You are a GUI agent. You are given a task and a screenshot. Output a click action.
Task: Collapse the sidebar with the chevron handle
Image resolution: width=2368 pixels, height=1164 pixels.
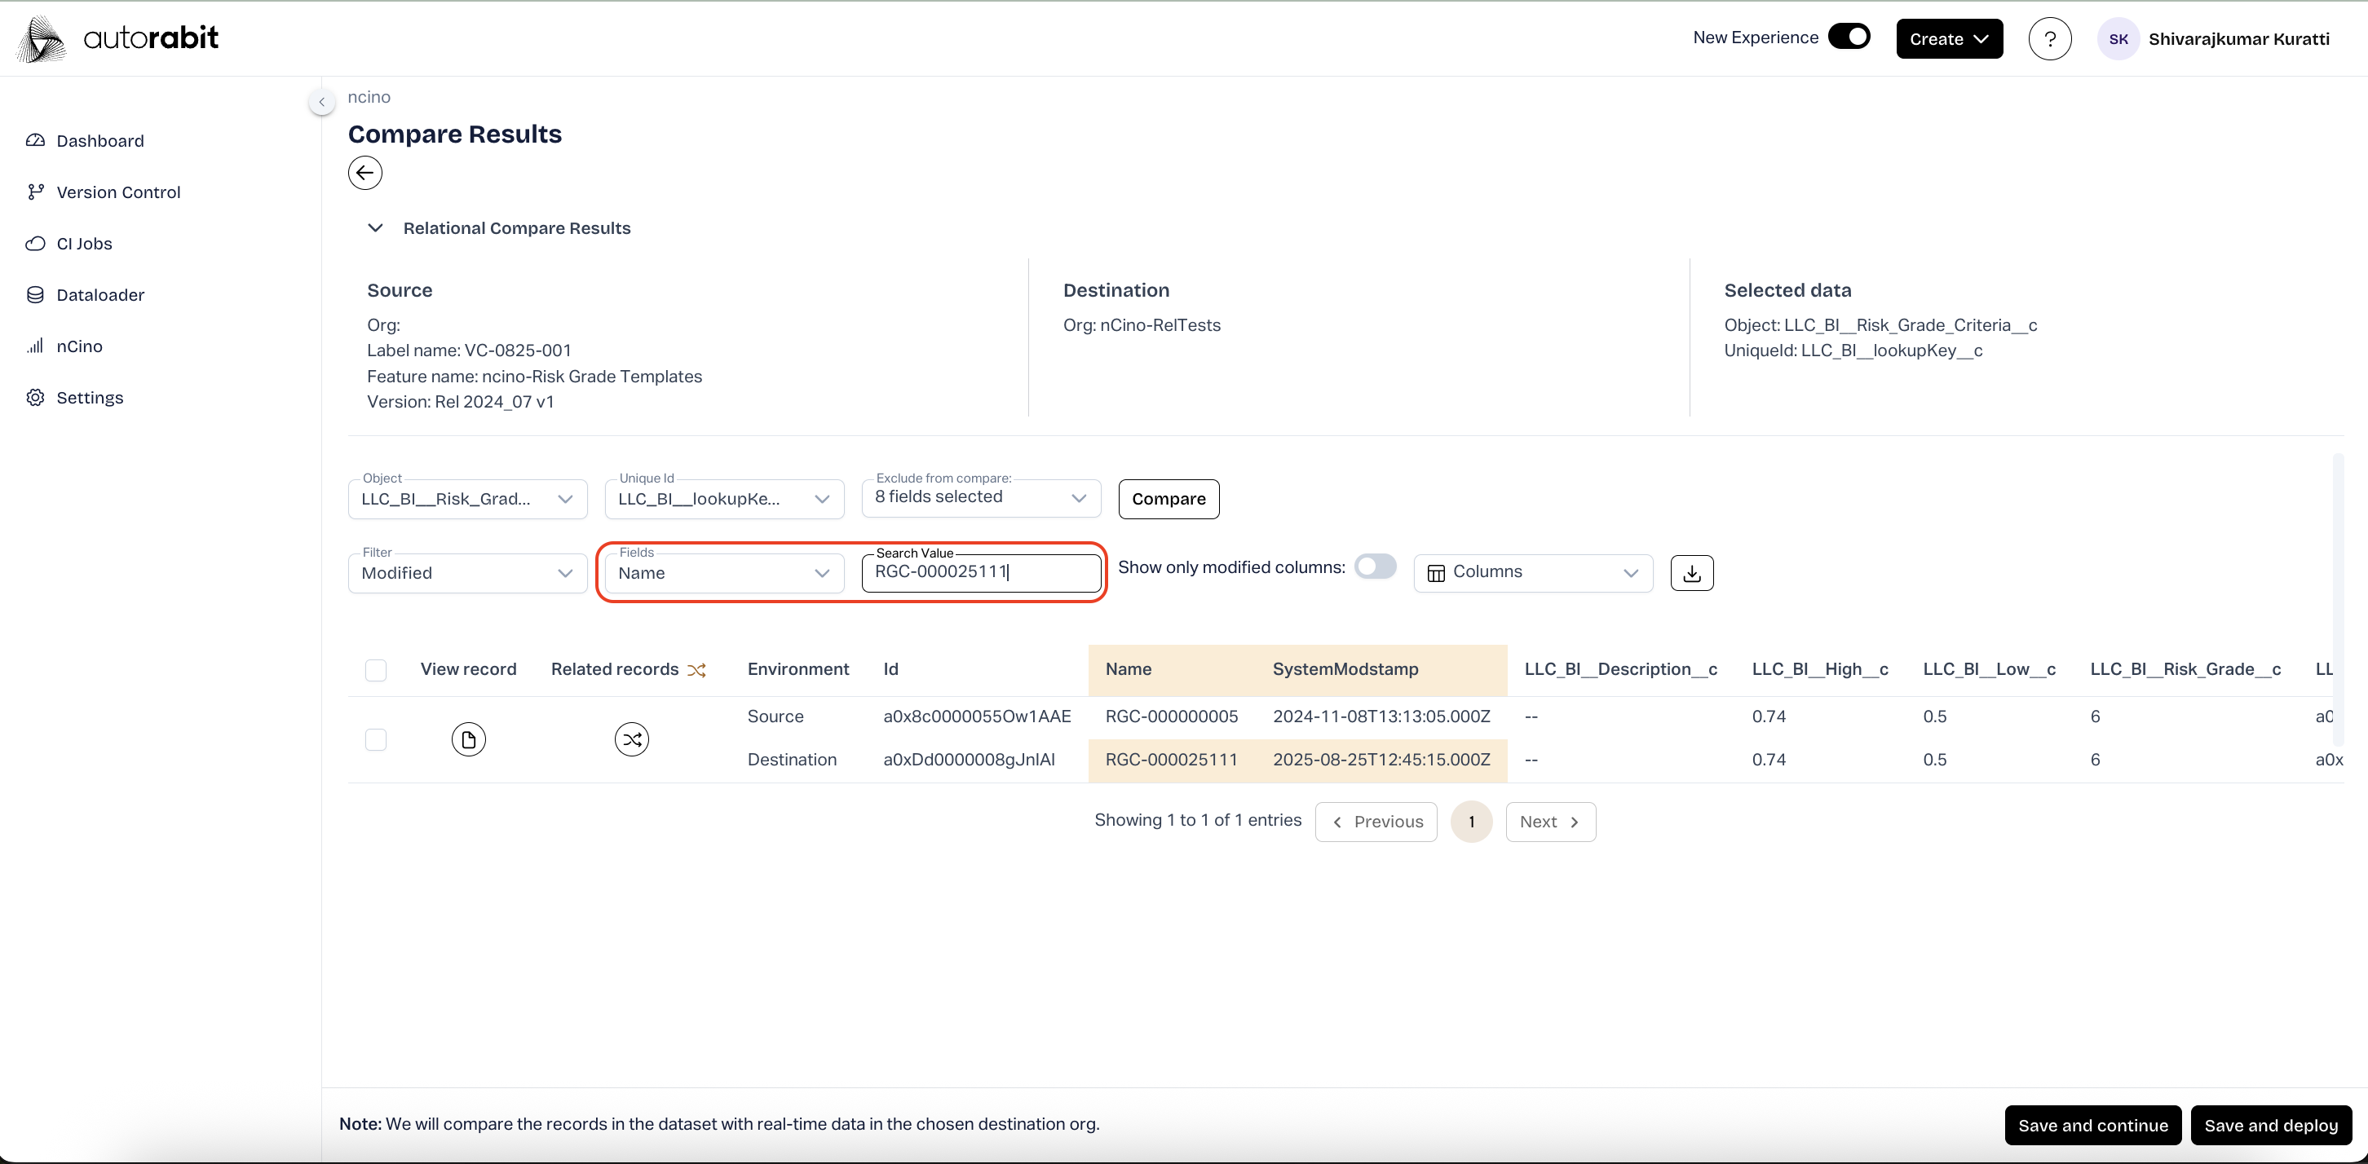pyautogui.click(x=322, y=102)
